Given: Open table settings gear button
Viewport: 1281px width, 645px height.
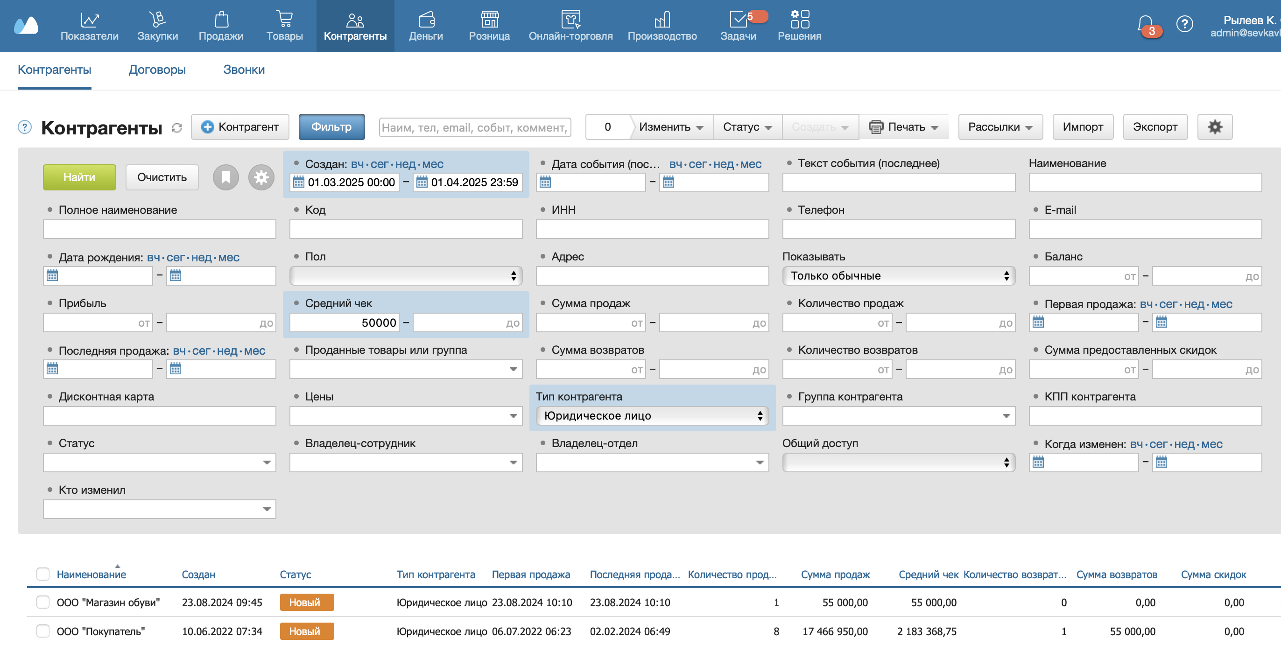Looking at the screenshot, I should (1214, 127).
